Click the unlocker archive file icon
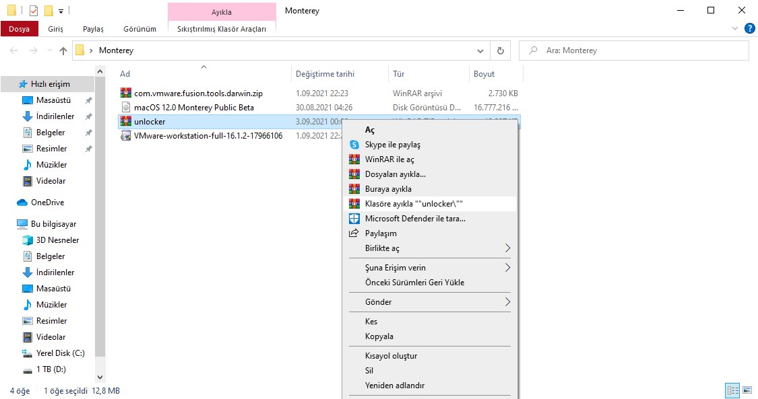This screenshot has width=758, height=399. pyautogui.click(x=126, y=121)
